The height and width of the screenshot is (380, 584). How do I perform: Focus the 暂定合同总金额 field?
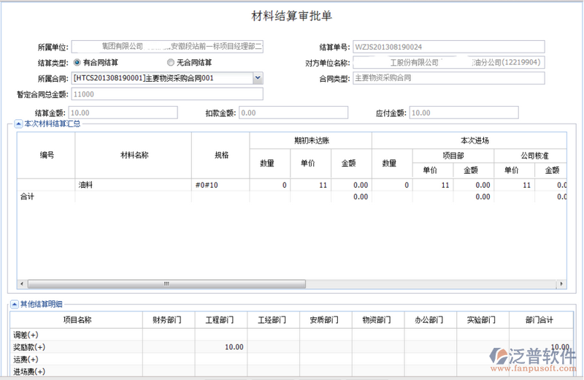pyautogui.click(x=167, y=94)
